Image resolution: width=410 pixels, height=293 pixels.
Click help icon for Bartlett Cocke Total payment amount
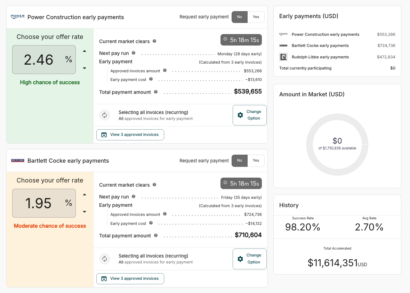(156, 235)
